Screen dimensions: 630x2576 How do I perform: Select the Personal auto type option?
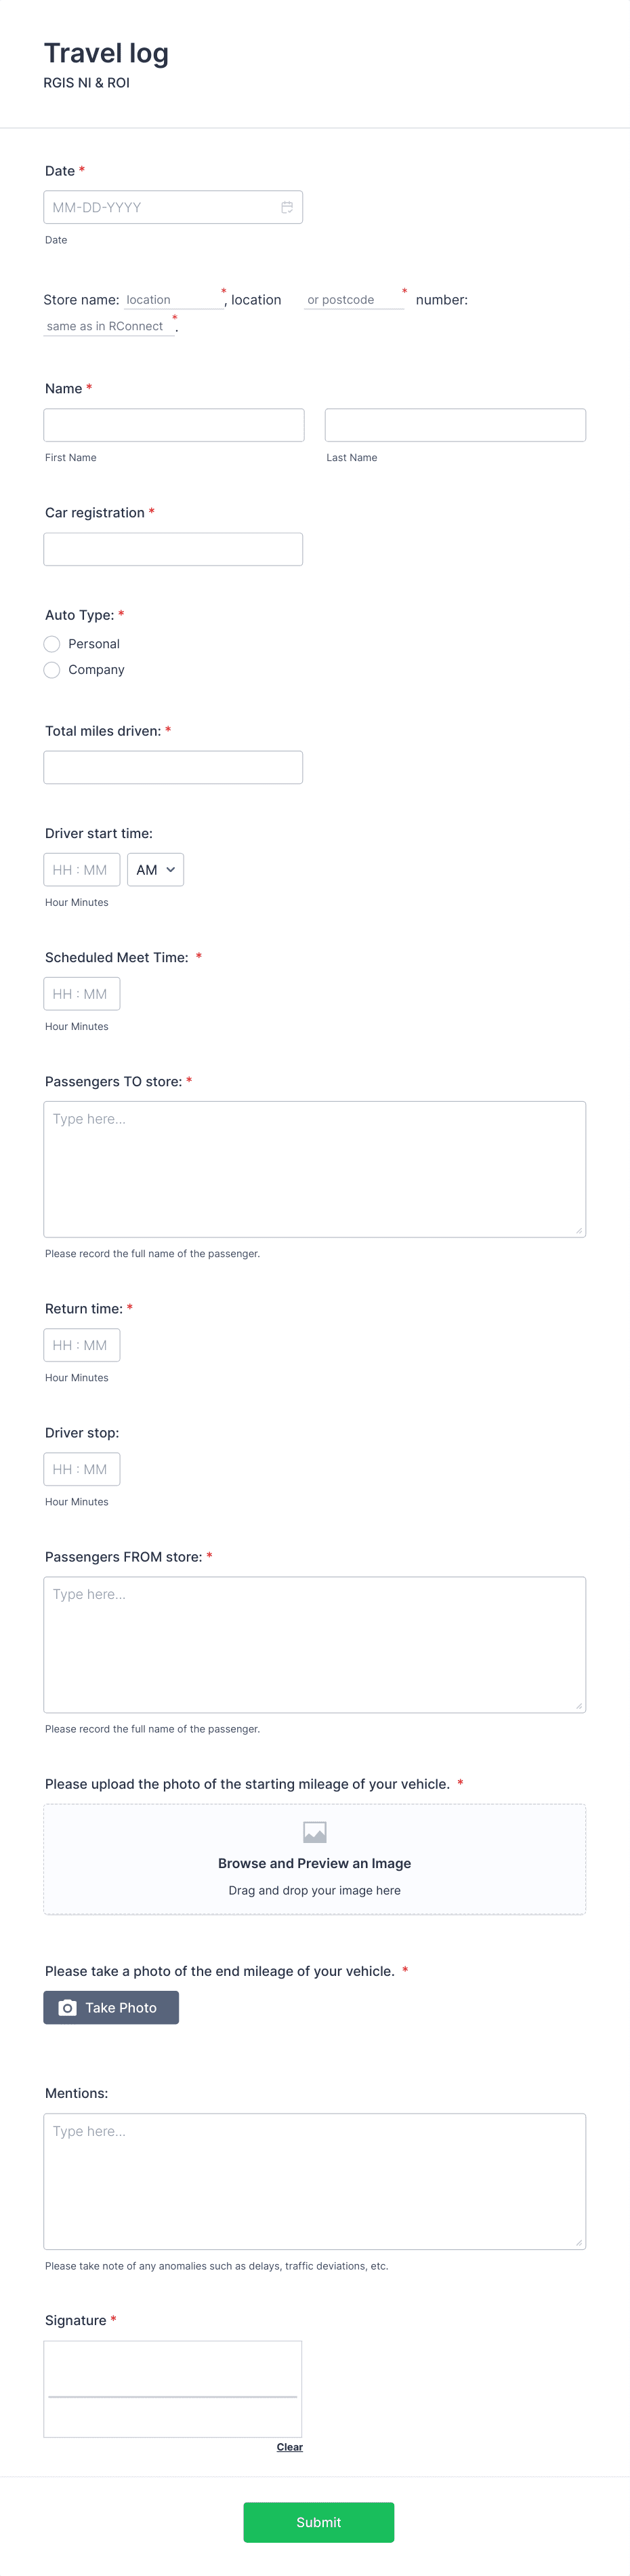[x=52, y=644]
